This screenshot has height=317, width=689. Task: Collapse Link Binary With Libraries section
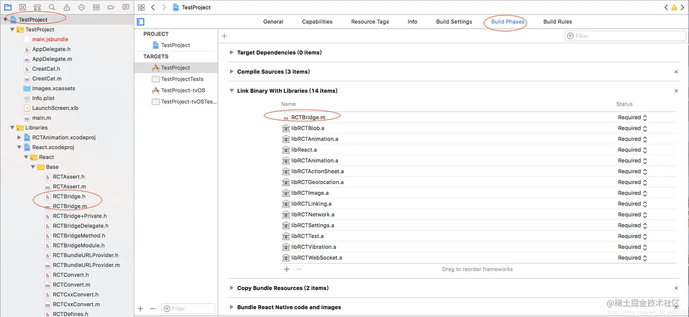tap(232, 91)
